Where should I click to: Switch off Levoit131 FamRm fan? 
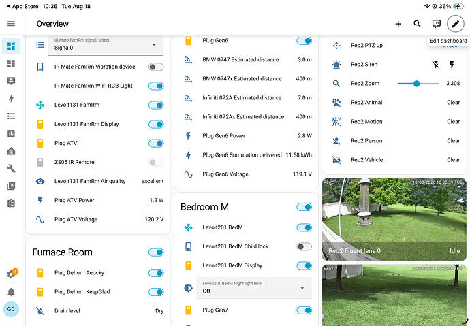(156, 105)
